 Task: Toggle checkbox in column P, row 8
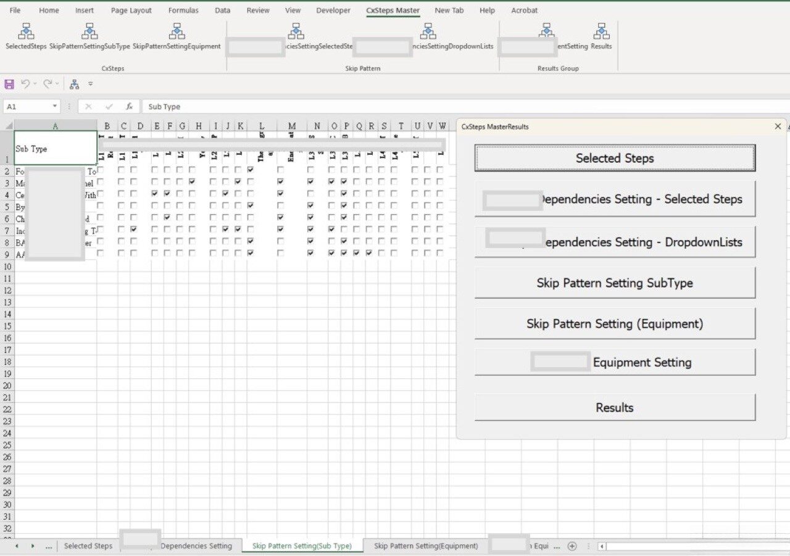point(343,241)
